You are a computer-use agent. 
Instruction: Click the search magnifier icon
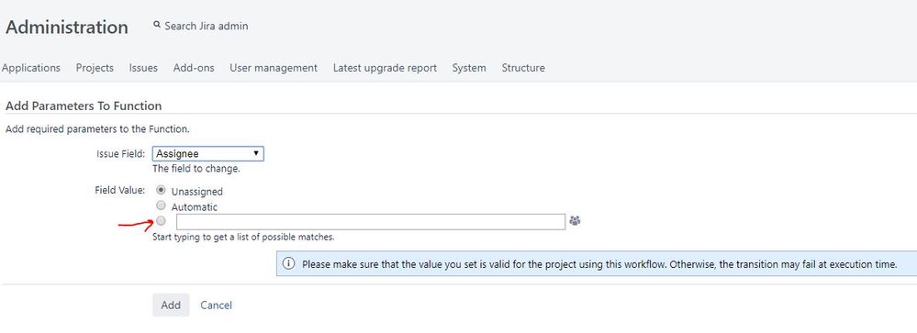tap(157, 25)
